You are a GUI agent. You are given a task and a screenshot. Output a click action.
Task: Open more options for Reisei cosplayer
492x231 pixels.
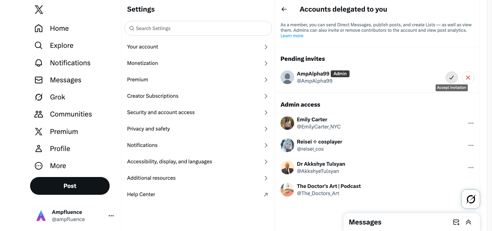click(x=471, y=145)
